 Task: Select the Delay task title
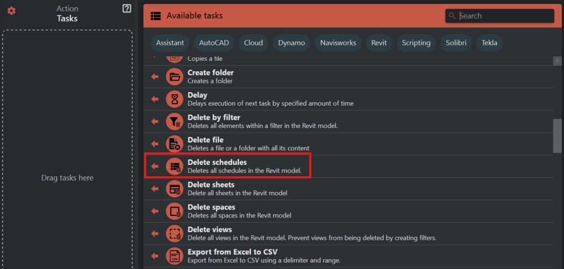197,95
